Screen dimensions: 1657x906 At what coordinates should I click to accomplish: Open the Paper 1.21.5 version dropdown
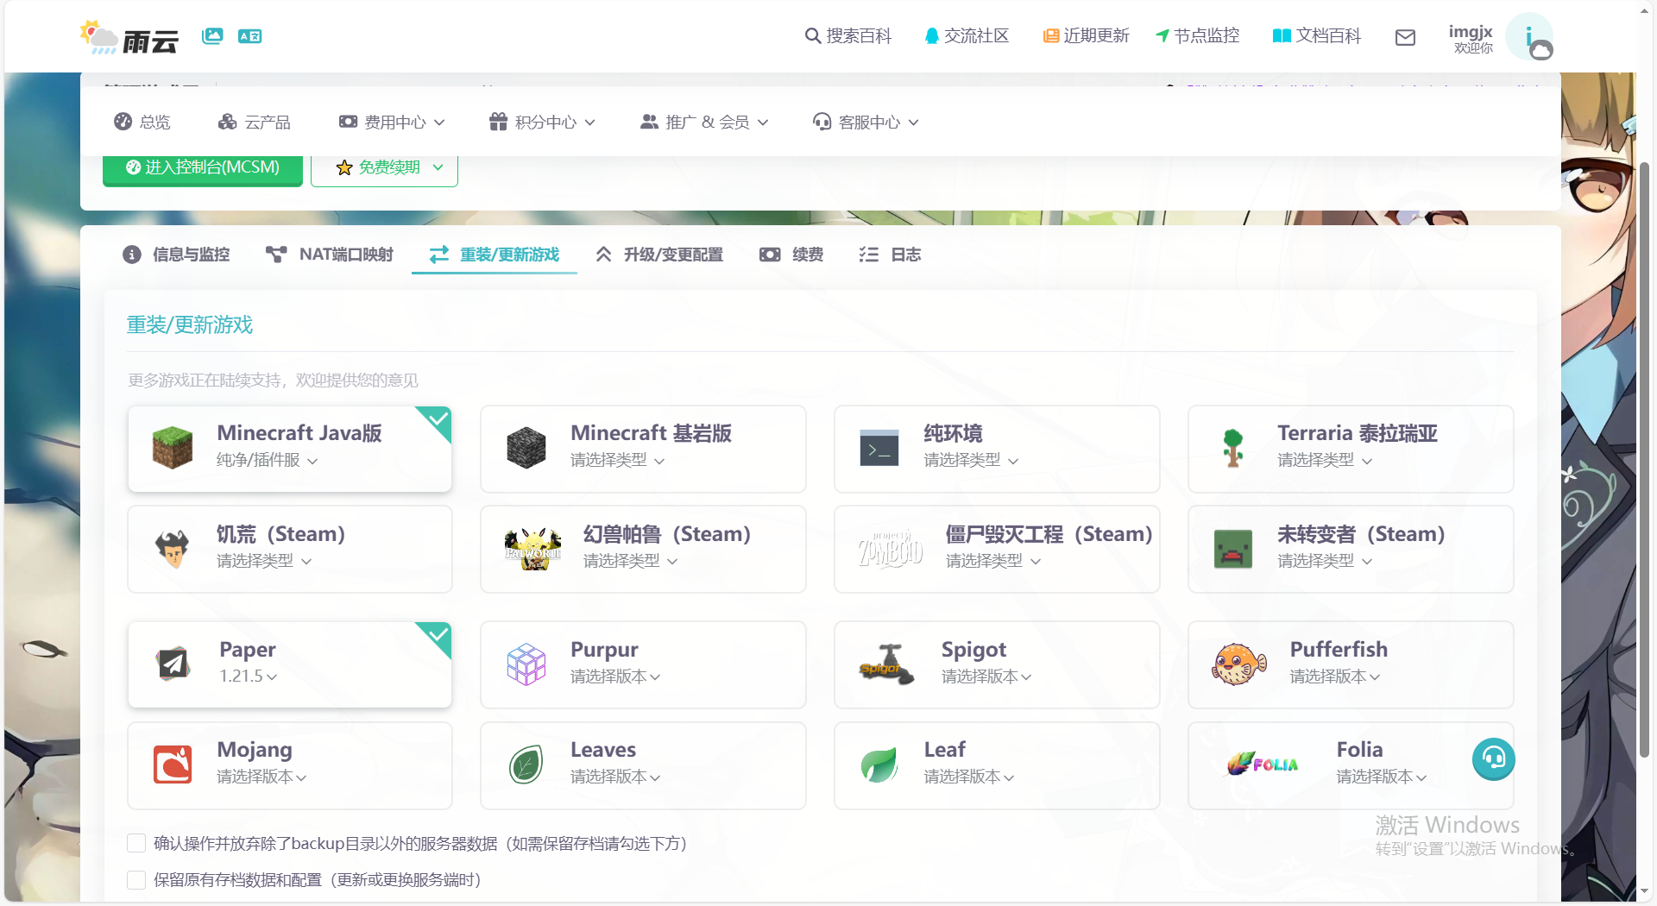coord(249,676)
